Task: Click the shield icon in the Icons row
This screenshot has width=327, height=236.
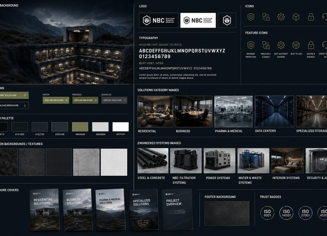Action: pos(251,17)
